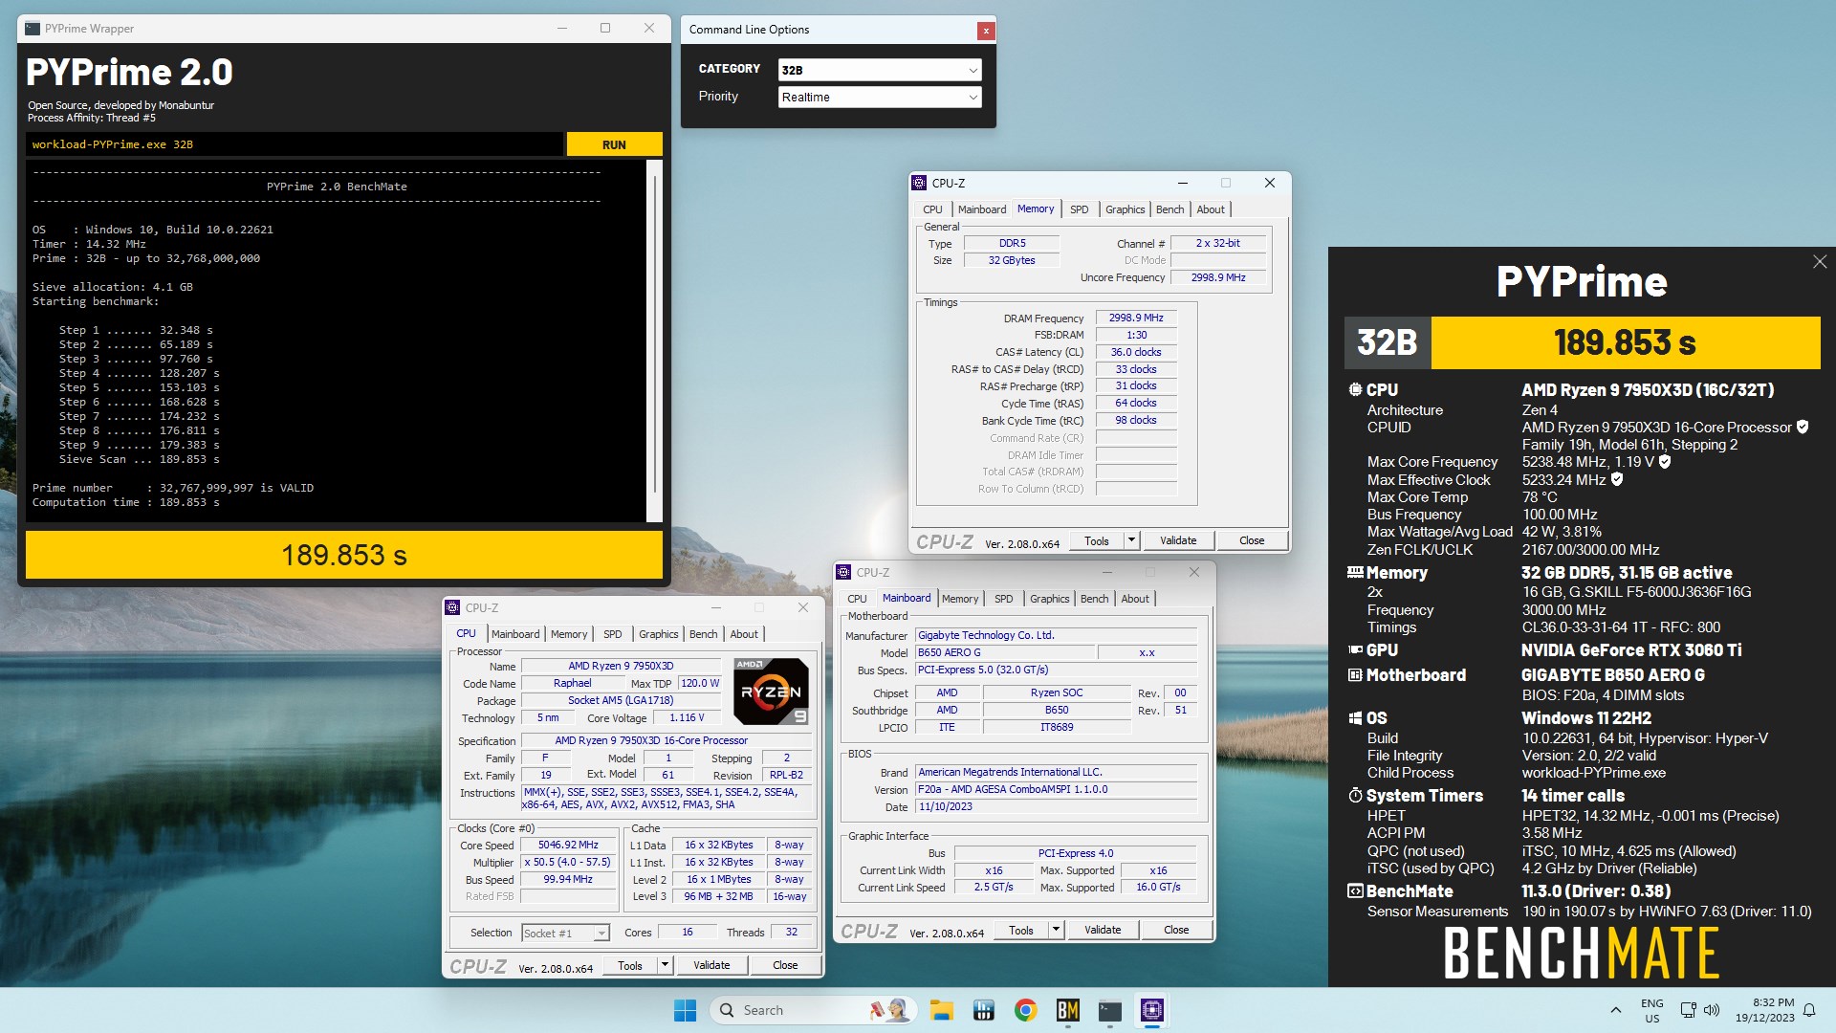Switch ENG US input language indicator
1836x1033 pixels.
pyautogui.click(x=1651, y=1010)
